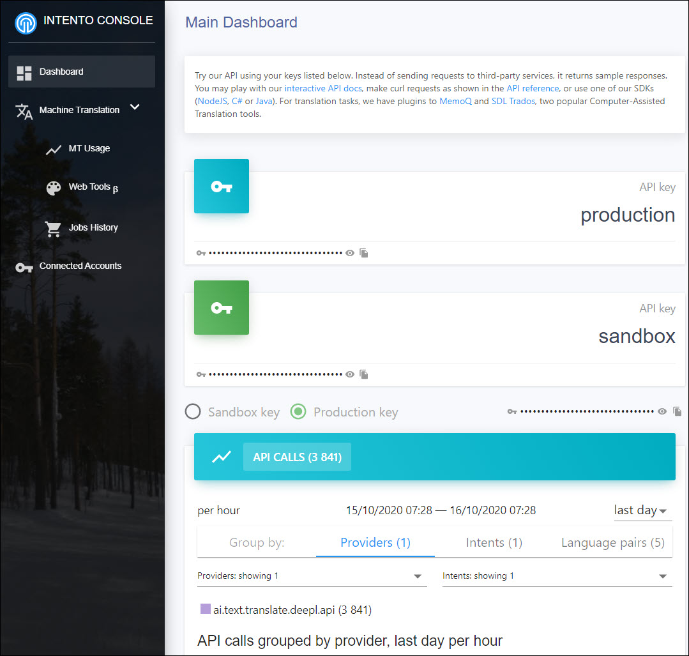
Task: Show the sandbox API key with eye icon
Action: 350,374
